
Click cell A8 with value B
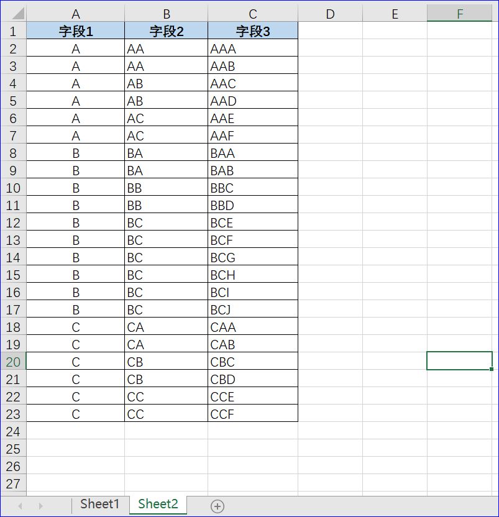(76, 153)
